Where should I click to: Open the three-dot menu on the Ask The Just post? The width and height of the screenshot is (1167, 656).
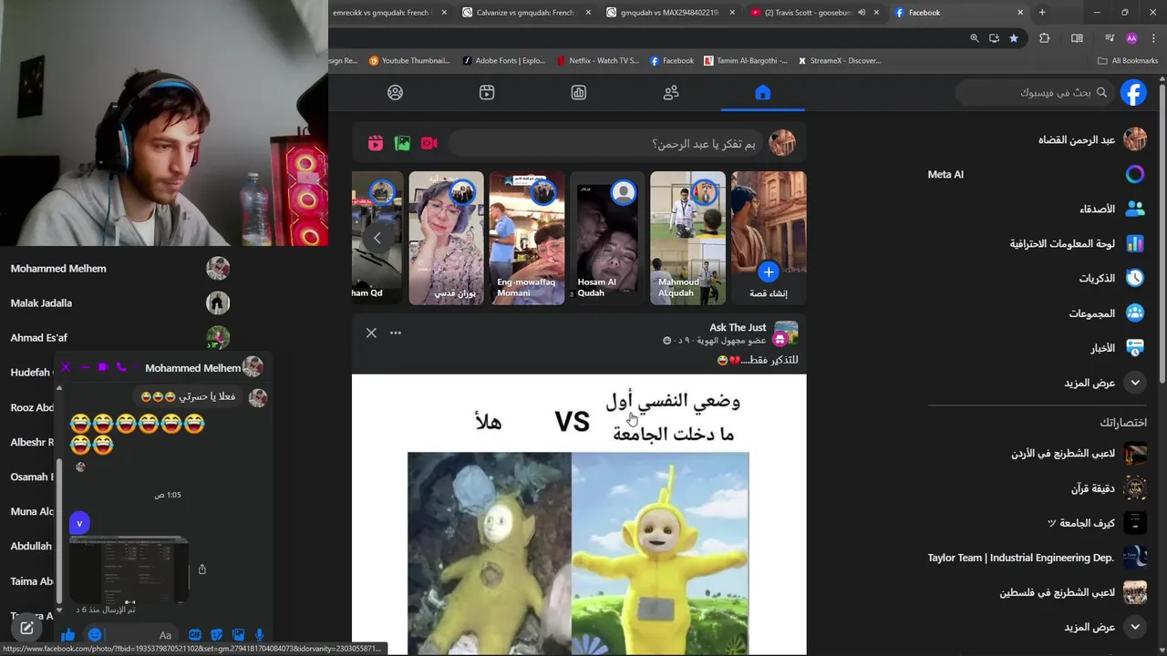click(396, 333)
